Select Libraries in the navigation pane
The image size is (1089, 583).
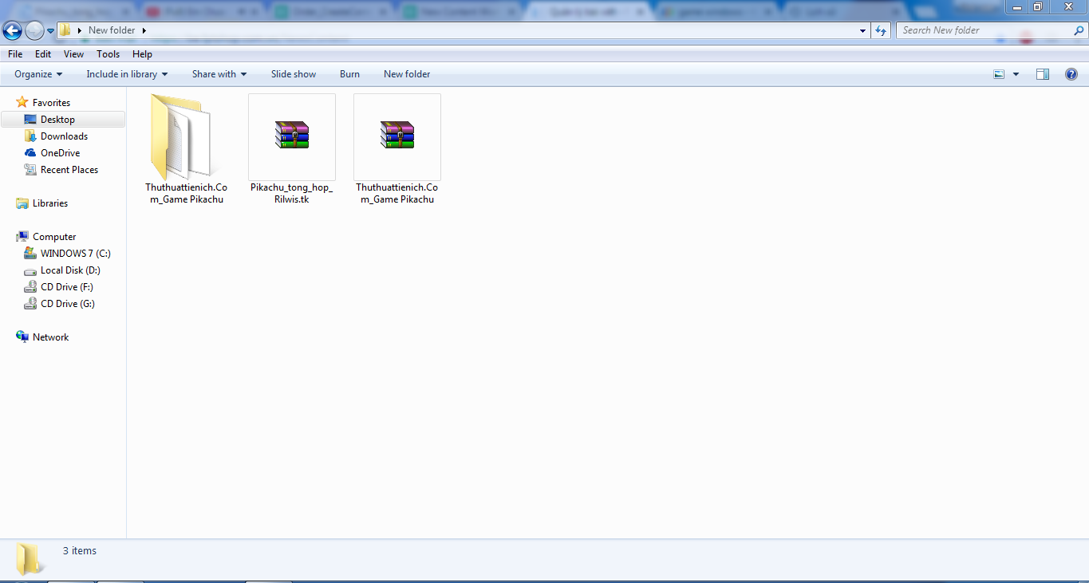tap(50, 203)
